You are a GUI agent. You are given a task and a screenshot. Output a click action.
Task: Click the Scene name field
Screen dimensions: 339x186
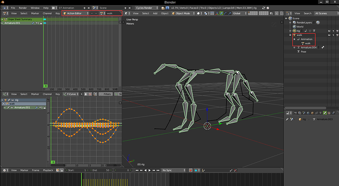111,8
